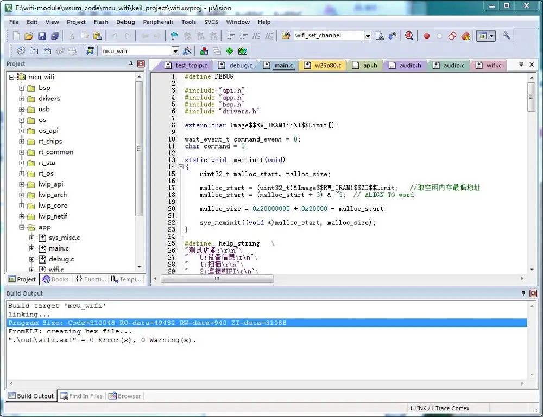The width and height of the screenshot is (543, 417).
Task: Close the Project panel
Action: [x=141, y=63]
